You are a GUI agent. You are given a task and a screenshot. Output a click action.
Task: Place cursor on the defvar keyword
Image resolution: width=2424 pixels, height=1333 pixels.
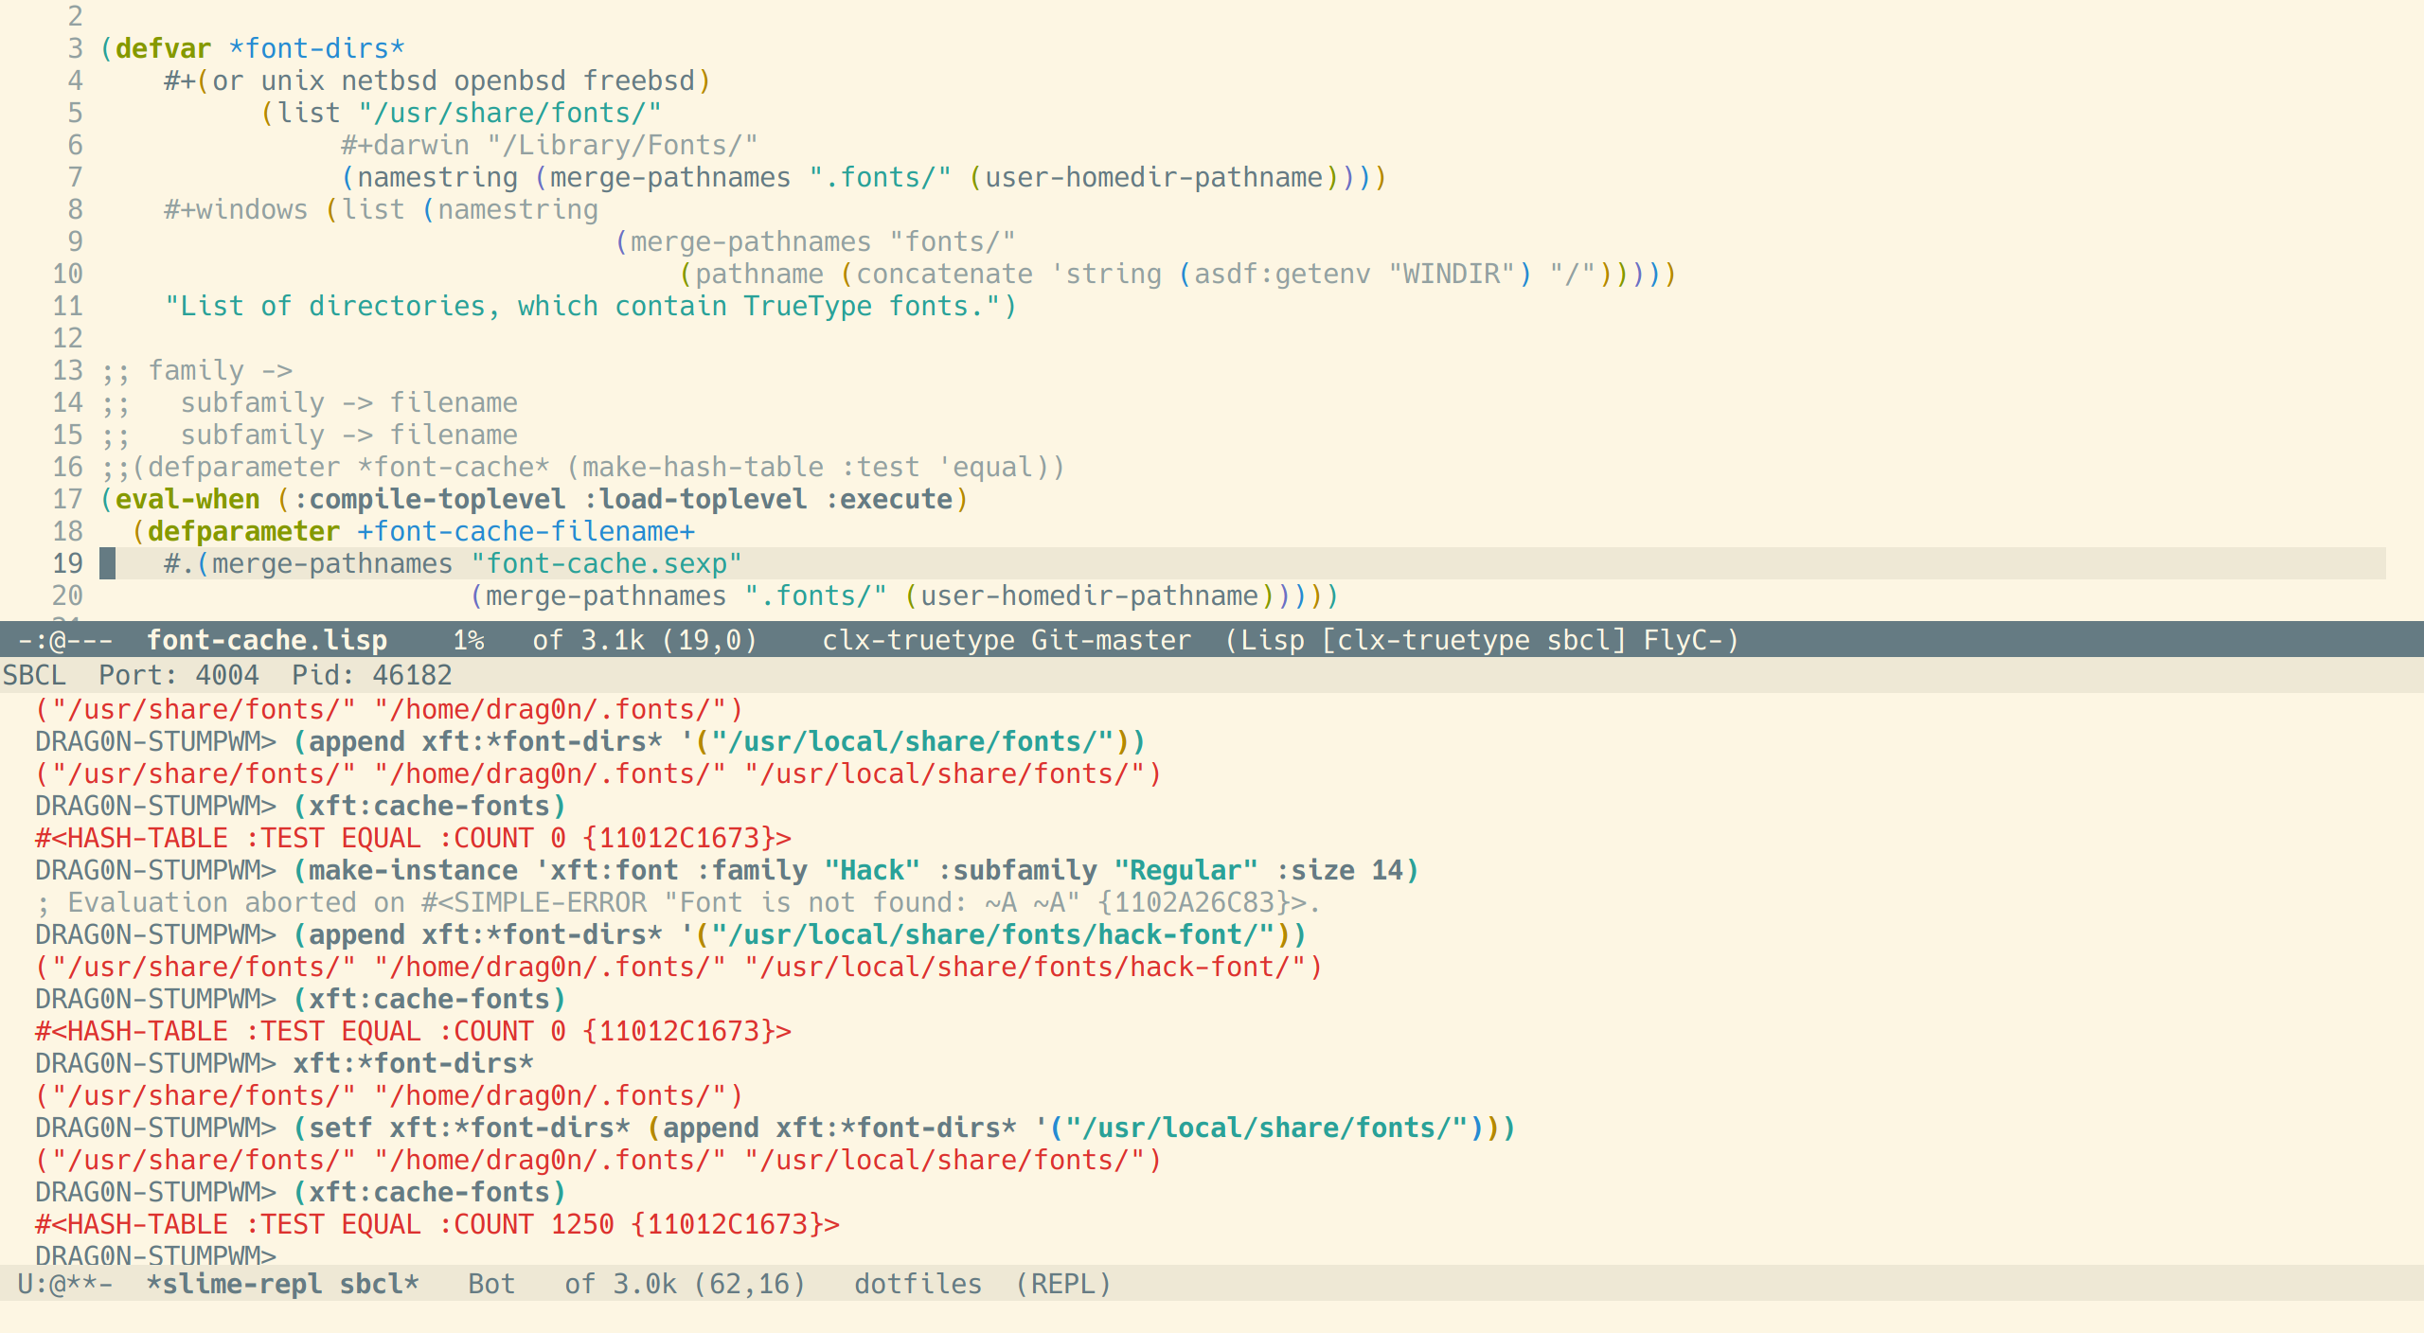[x=163, y=48]
